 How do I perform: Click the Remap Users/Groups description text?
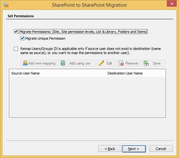pyautogui.click(x=90, y=51)
